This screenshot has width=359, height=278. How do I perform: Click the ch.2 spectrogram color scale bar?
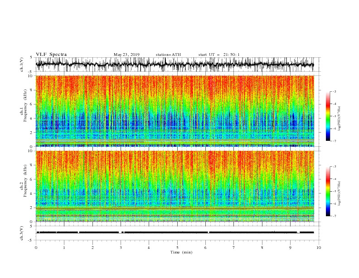tap(328, 191)
